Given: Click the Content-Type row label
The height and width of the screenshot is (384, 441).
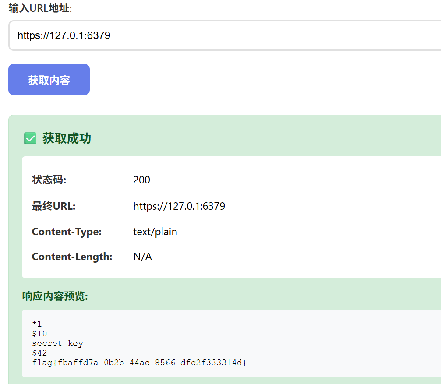Looking at the screenshot, I should [x=67, y=232].
